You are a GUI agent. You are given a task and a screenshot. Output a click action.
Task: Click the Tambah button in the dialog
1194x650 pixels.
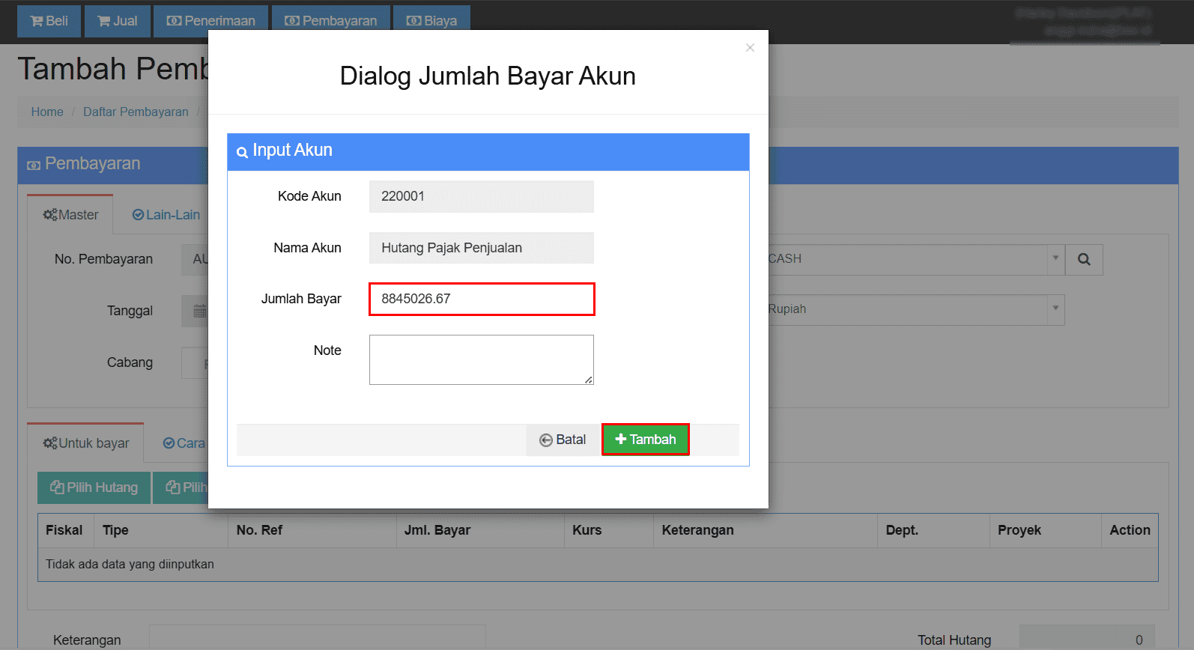coord(645,440)
